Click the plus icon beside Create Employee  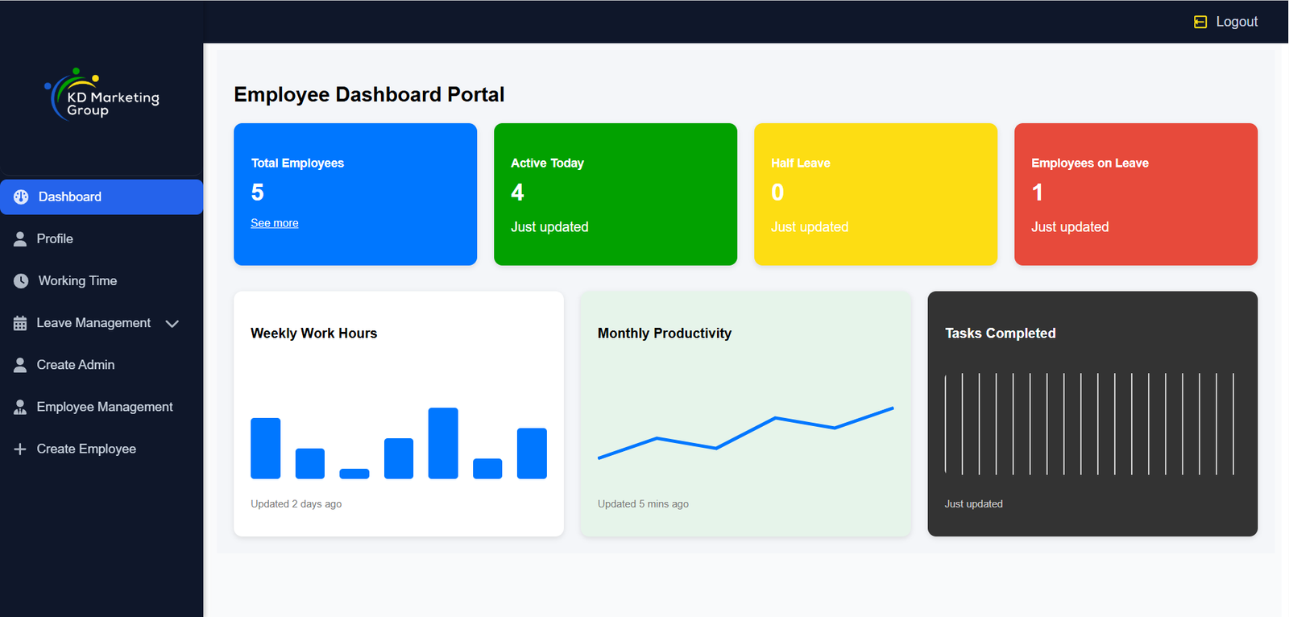point(20,449)
